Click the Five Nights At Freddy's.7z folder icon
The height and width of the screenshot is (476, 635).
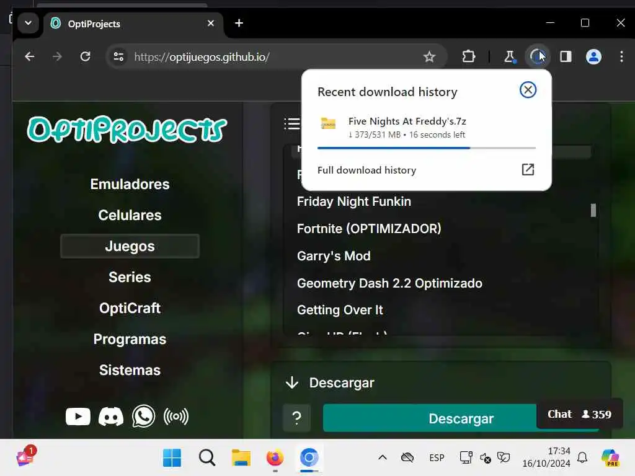tap(328, 123)
